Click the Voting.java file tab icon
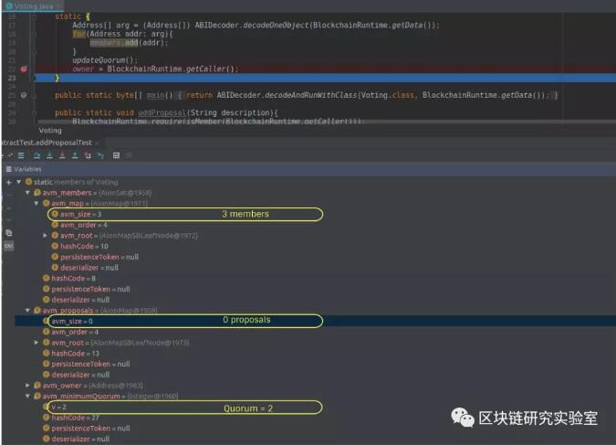Viewport: 616px width, 445px height. pyautogui.click(x=9, y=5)
